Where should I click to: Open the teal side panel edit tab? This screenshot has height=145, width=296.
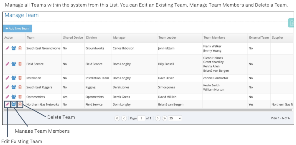point(292,23)
